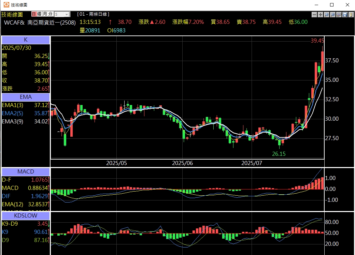This screenshot has height=255, width=355.
Task: Zoom in with the magnifier-plus icon
Action: coord(332,15)
